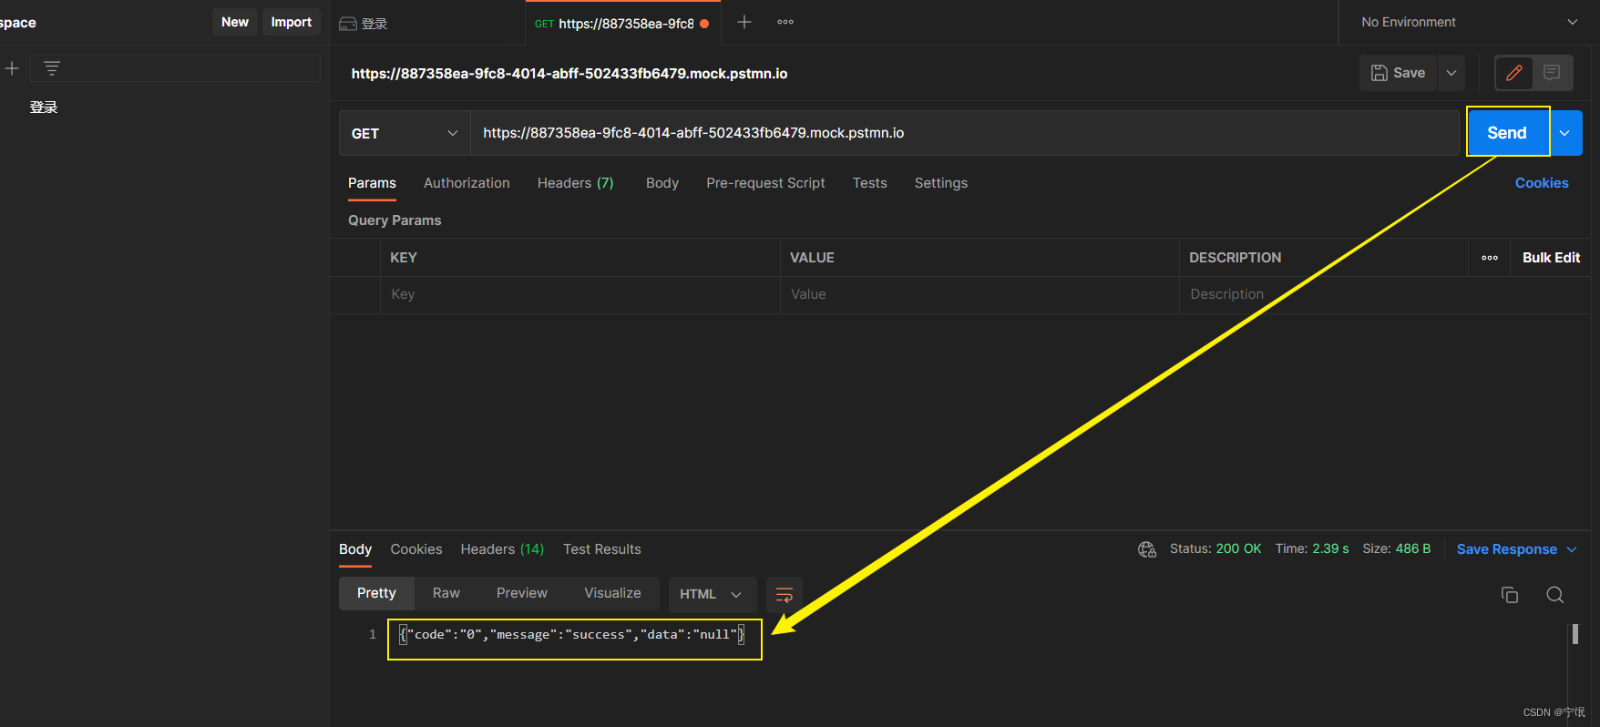Click the Bulk Edit button
This screenshot has width=1600, height=727.
pos(1551,258)
